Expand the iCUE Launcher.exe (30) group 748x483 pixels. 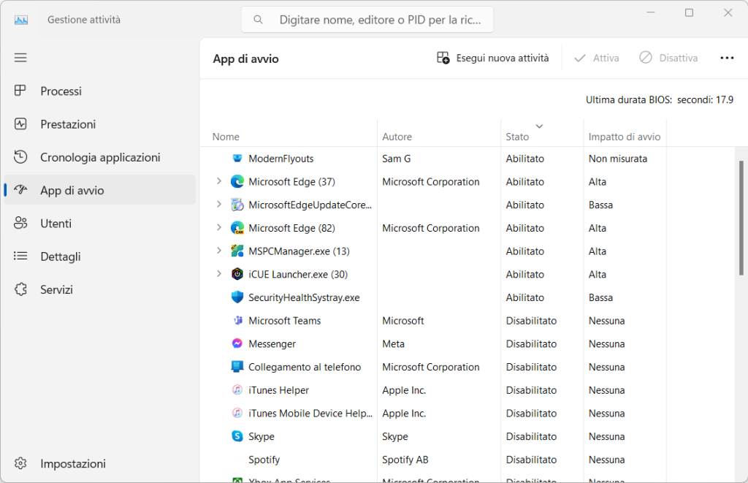click(218, 274)
